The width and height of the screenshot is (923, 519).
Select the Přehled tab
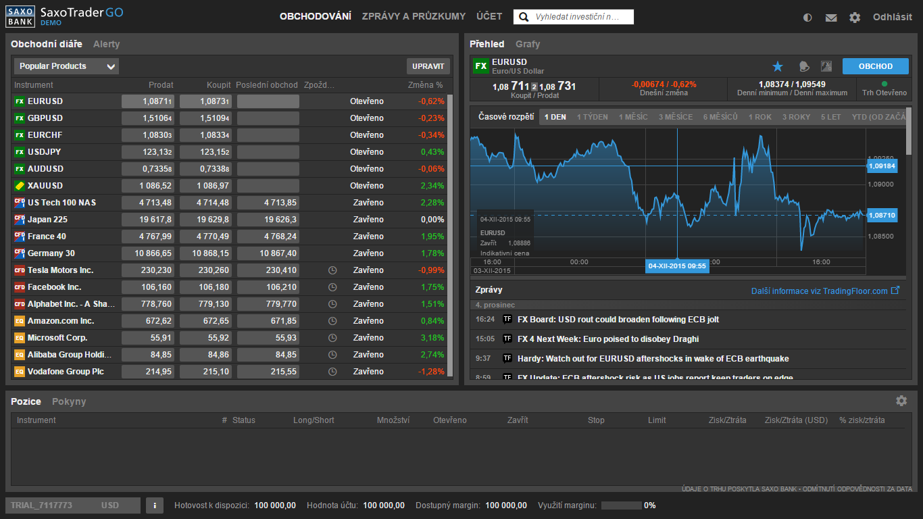click(x=487, y=44)
